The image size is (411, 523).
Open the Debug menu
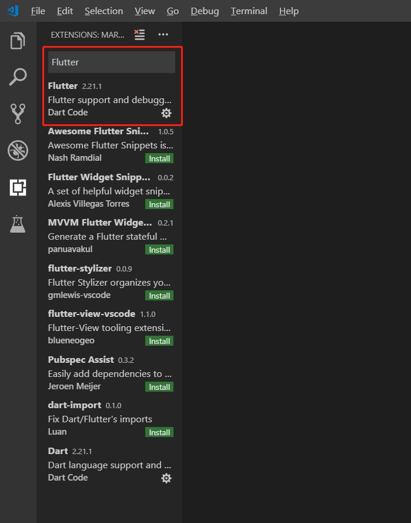pos(205,11)
